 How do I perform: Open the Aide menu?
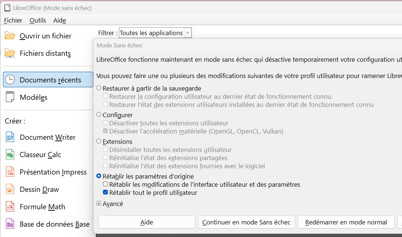click(x=60, y=20)
